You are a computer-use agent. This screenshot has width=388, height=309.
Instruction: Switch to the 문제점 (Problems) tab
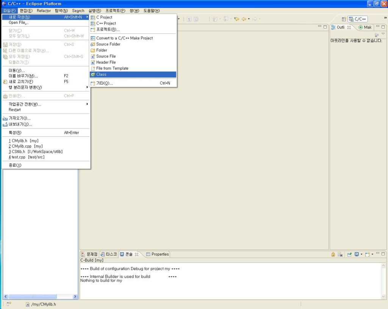pos(89,254)
